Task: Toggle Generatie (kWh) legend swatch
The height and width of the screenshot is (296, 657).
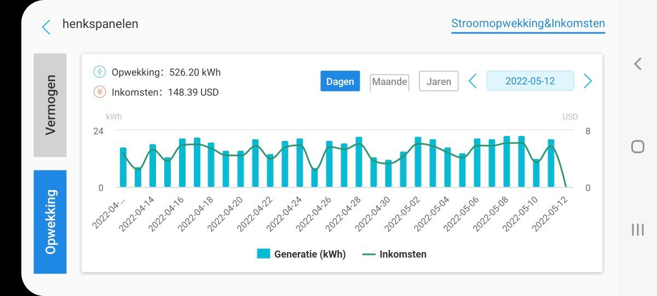Action: pyautogui.click(x=264, y=254)
